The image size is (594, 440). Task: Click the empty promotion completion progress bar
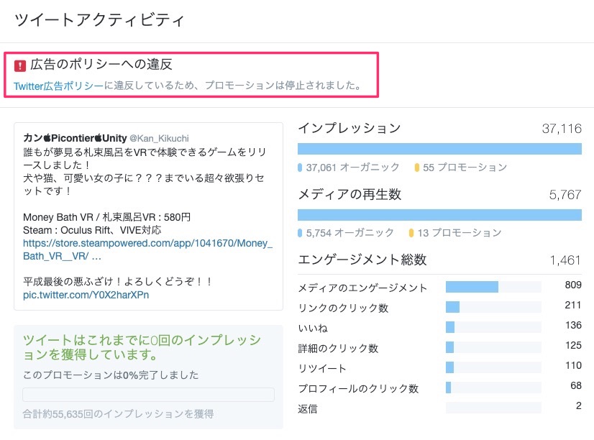[148, 395]
